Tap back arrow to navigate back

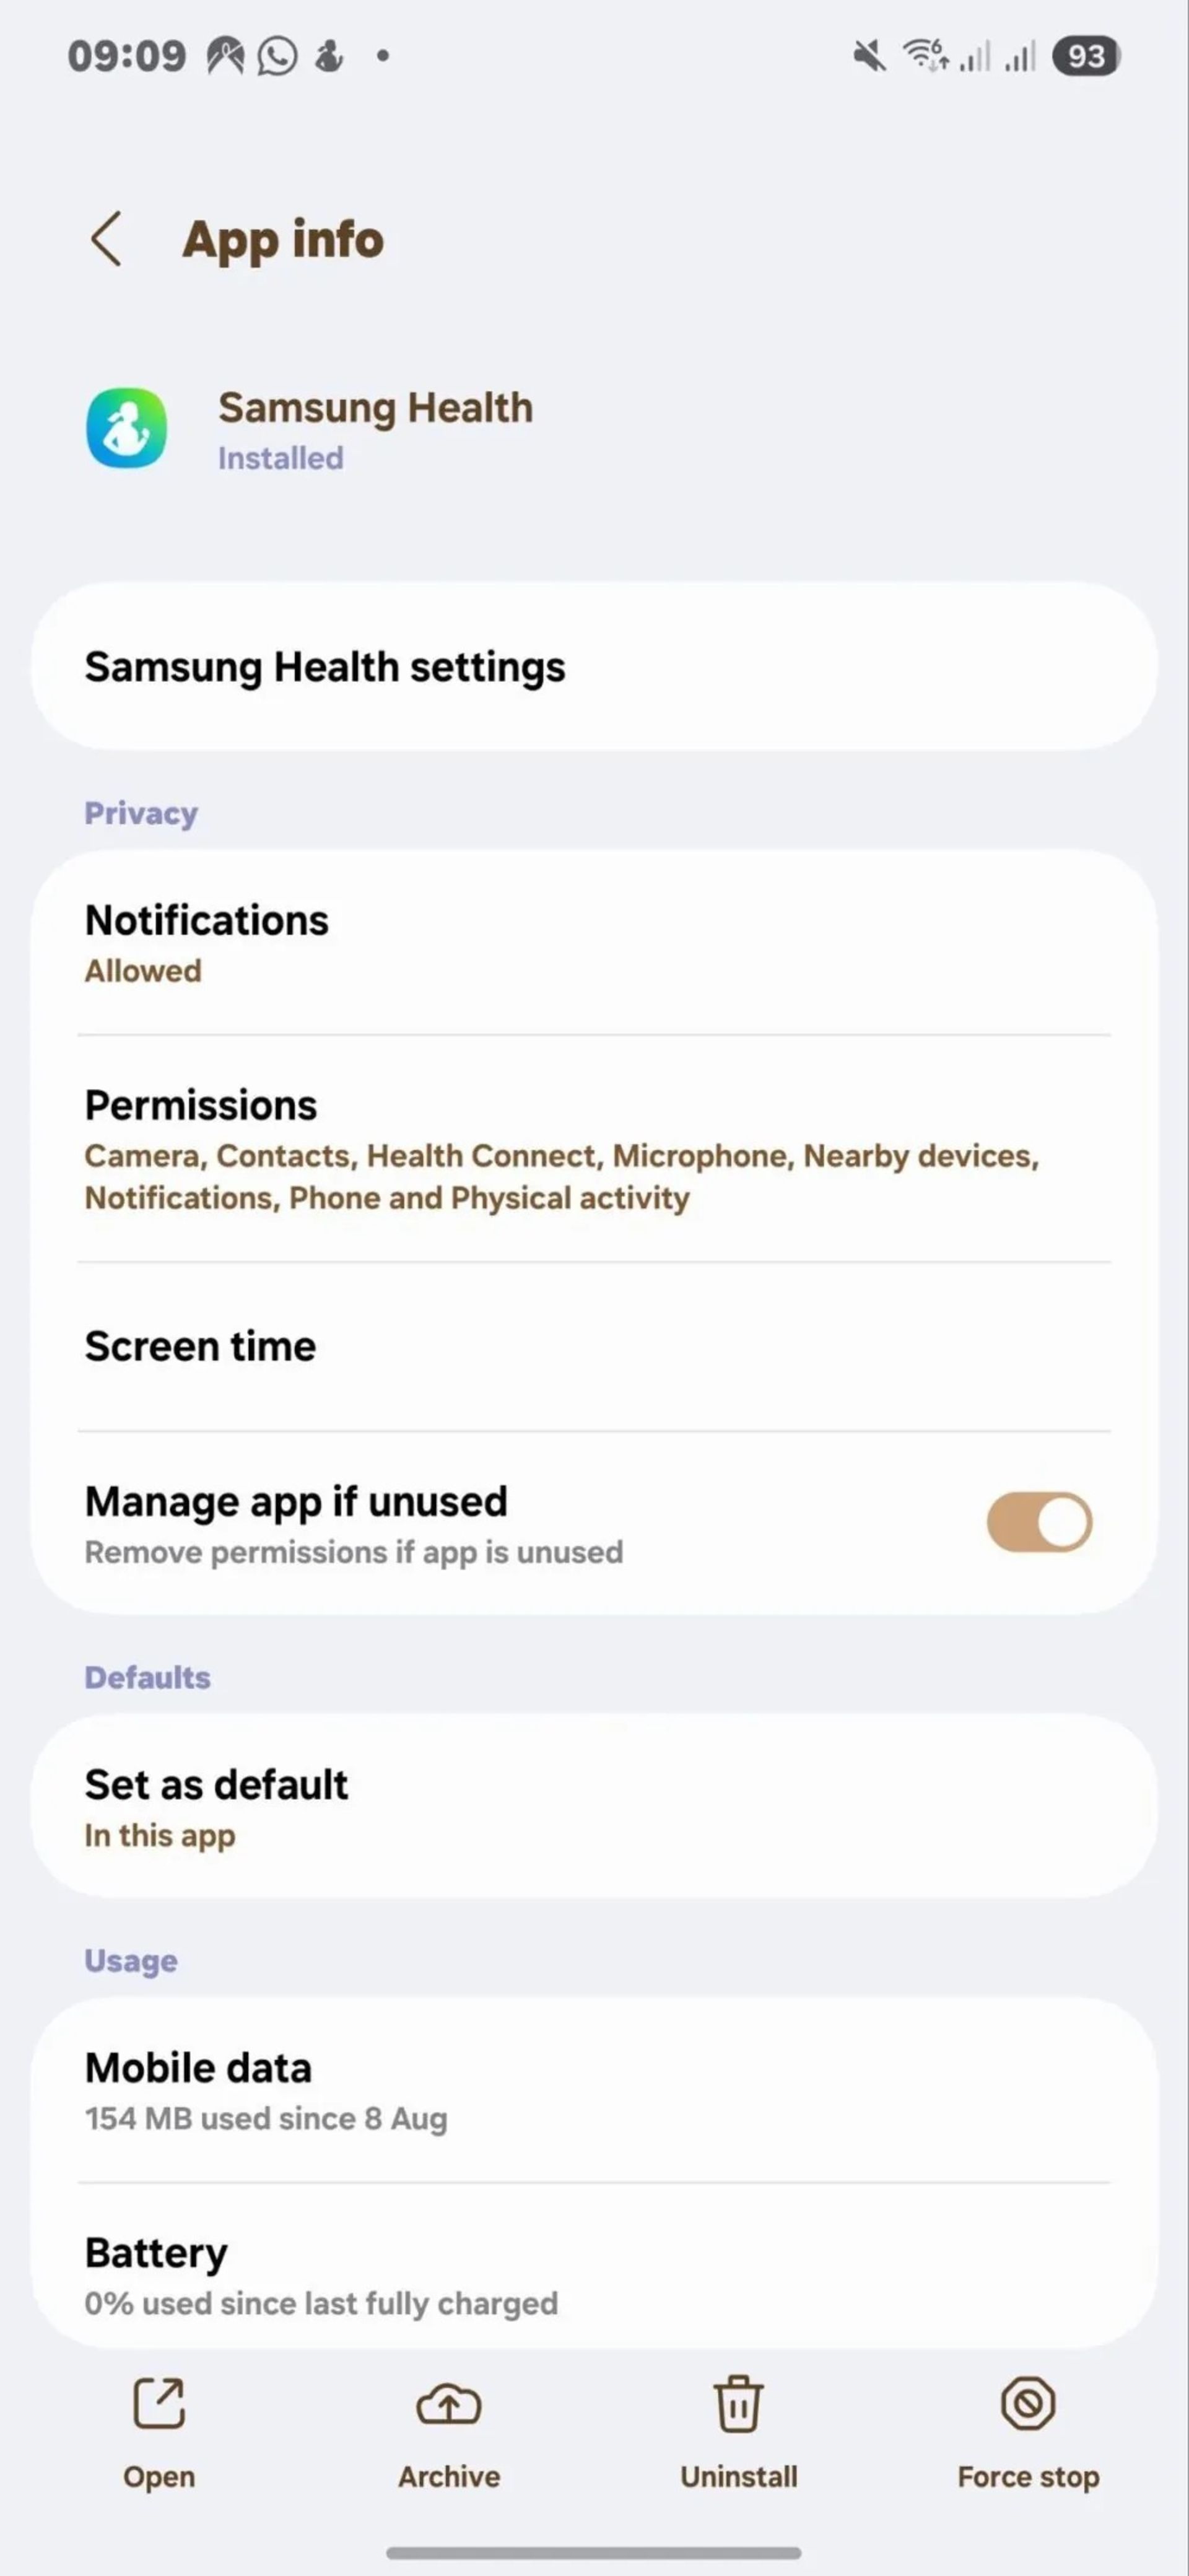tap(105, 240)
